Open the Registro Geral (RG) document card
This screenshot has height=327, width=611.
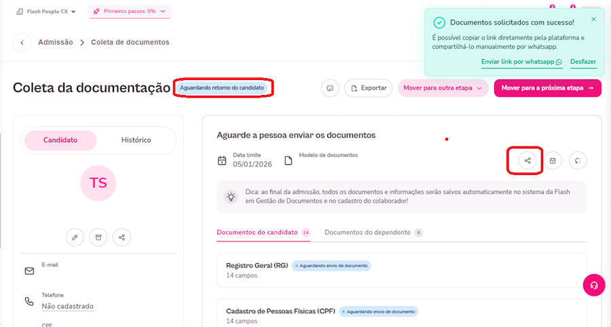(x=402, y=271)
